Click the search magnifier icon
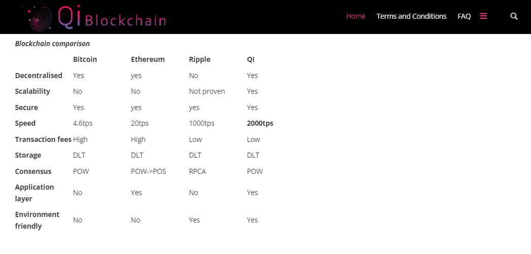This screenshot has width=531, height=254. pos(514,16)
